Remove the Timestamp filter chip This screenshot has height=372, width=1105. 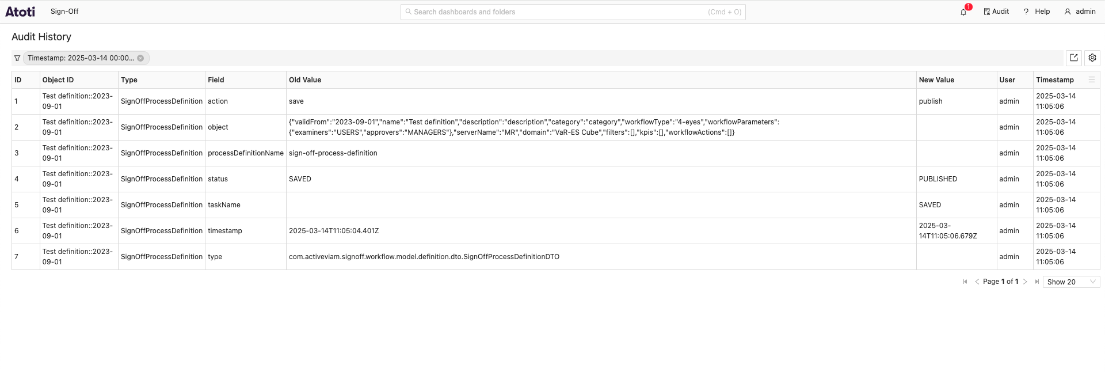[140, 58]
